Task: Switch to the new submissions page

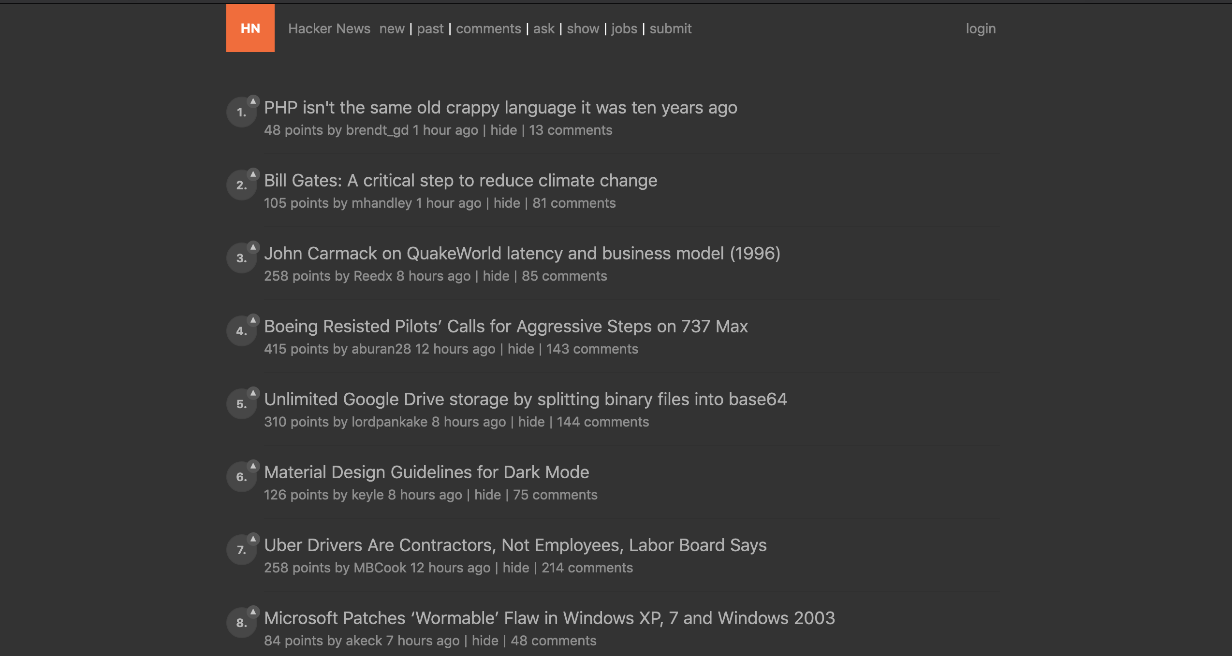Action: (x=392, y=29)
